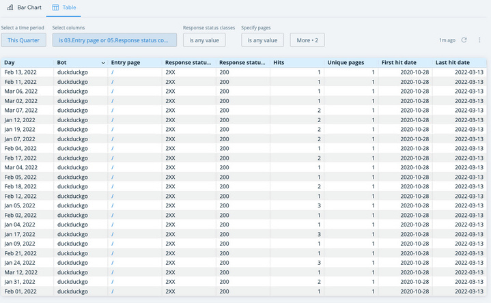Click the Bot column sort arrow
Viewport: 491px width, 303px height.
pos(103,63)
